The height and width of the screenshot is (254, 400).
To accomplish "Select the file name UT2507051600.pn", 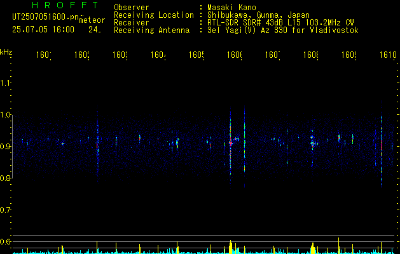I will pyautogui.click(x=46, y=17).
